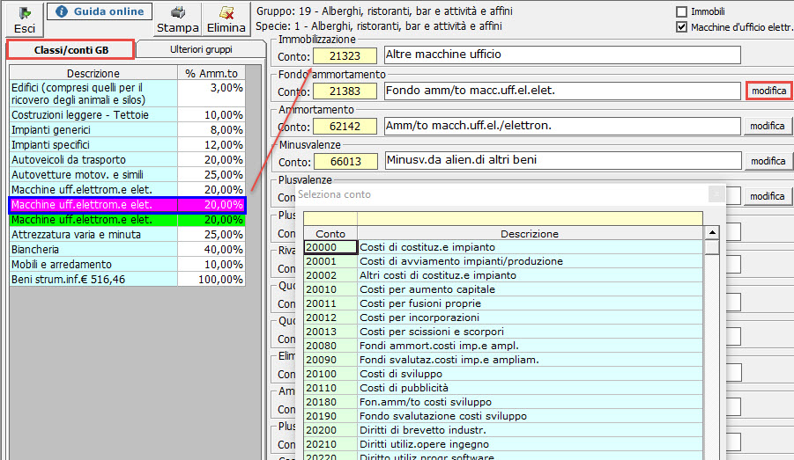Select account 20110 Costi di pubblicità
This screenshot has height=460, width=794.
(503, 388)
